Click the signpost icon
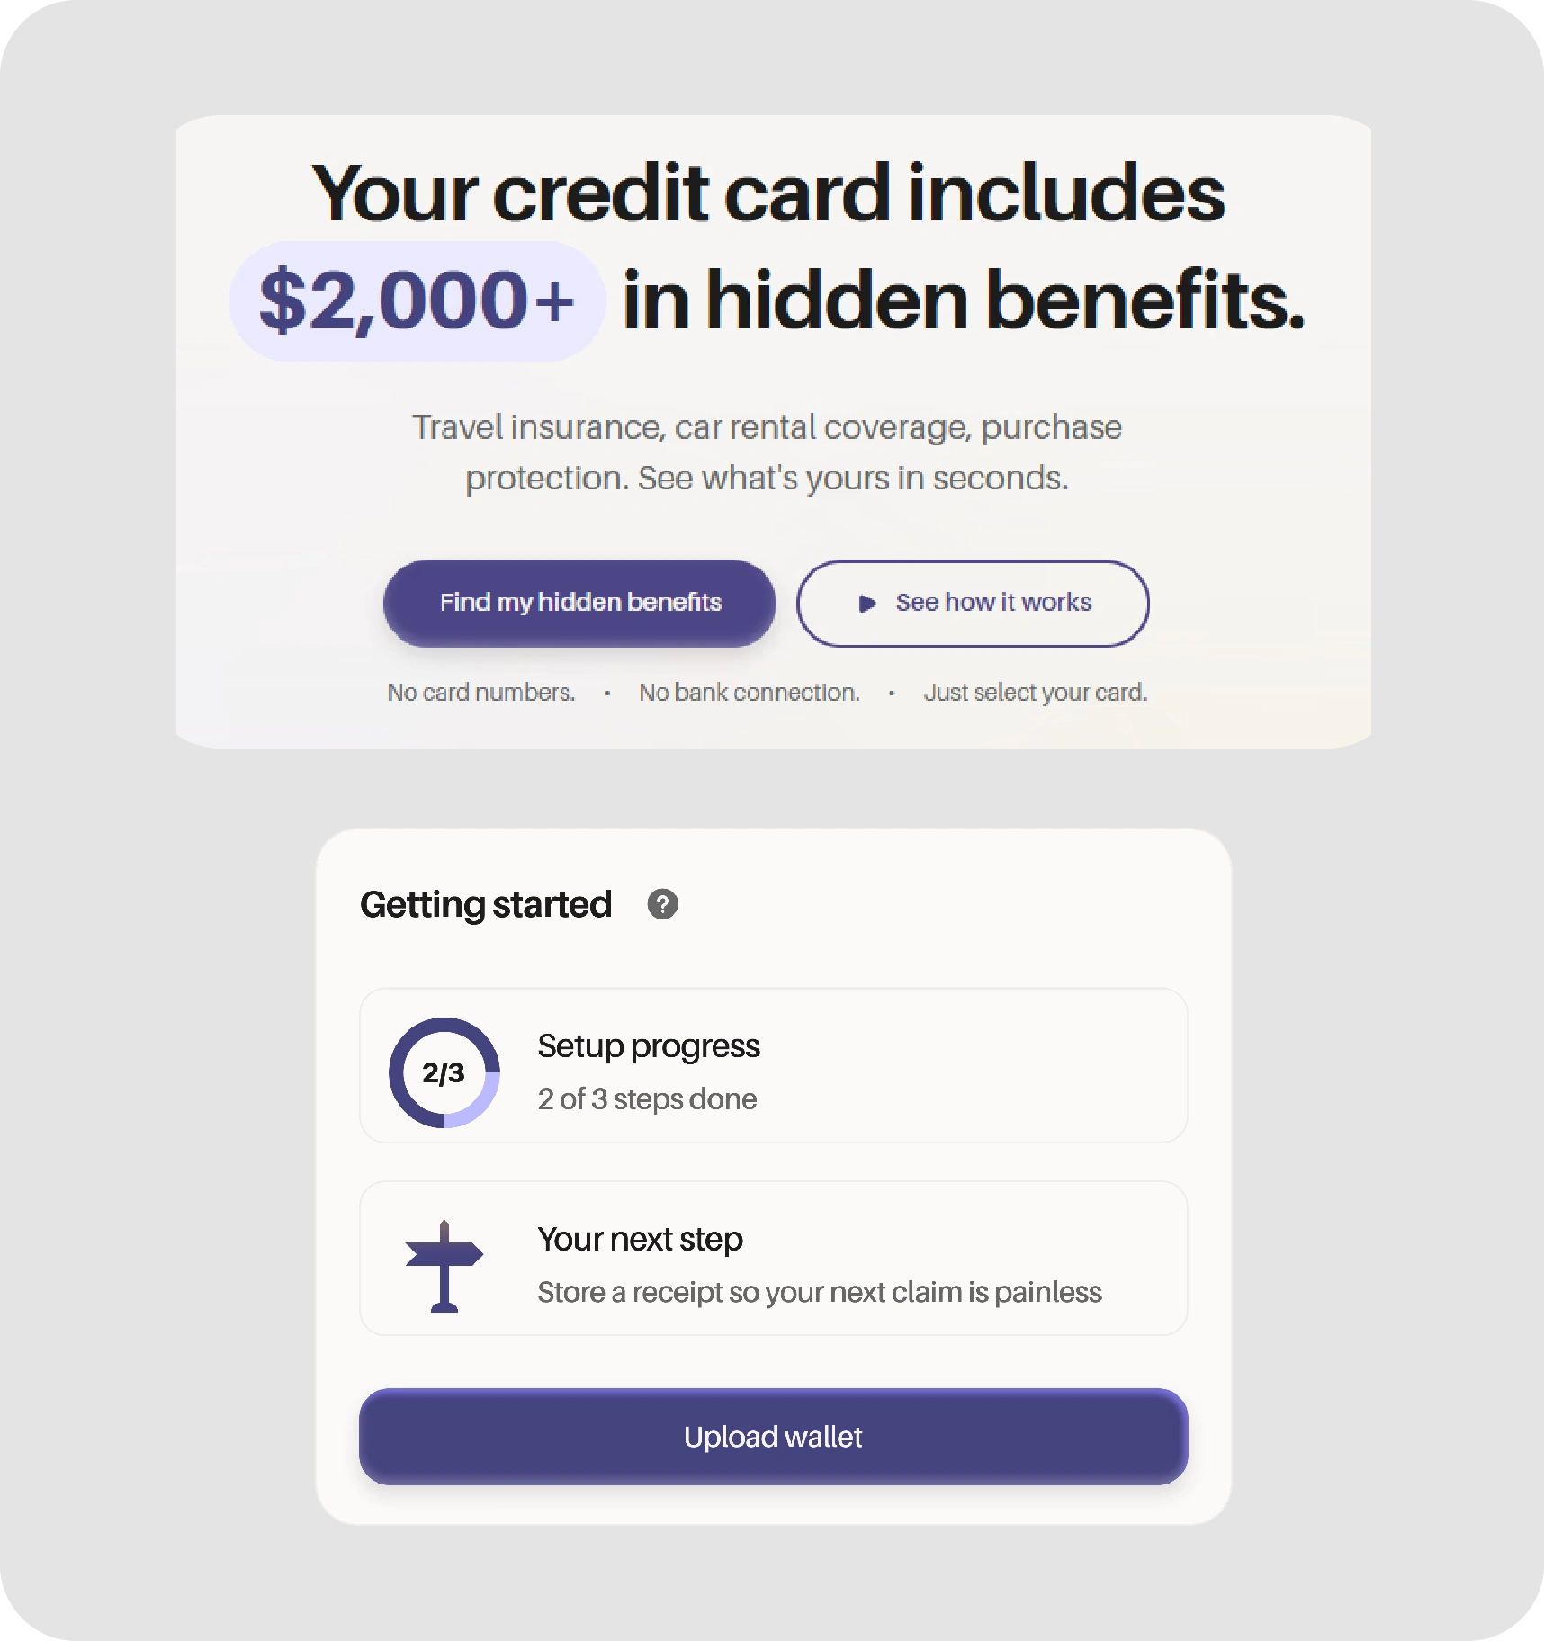Screen dimensions: 1544x1641 [444, 1265]
